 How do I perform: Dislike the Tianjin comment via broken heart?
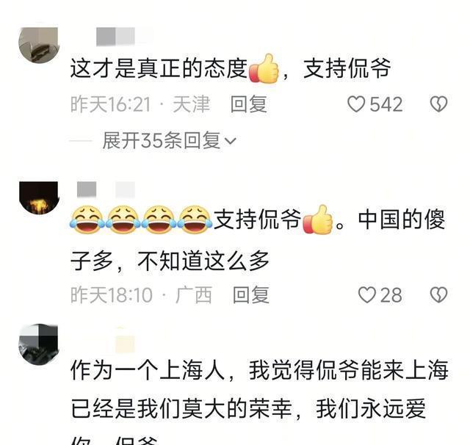(x=438, y=104)
